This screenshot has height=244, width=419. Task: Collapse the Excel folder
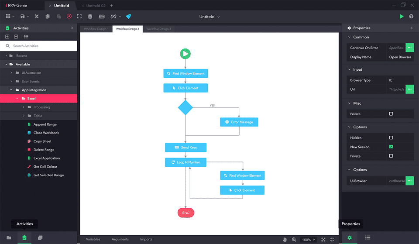point(17,99)
